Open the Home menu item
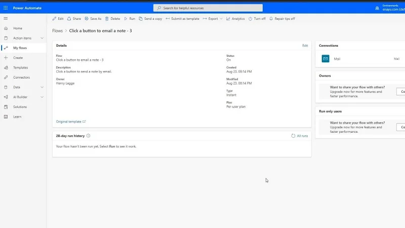The image size is (405, 228). coord(23,28)
